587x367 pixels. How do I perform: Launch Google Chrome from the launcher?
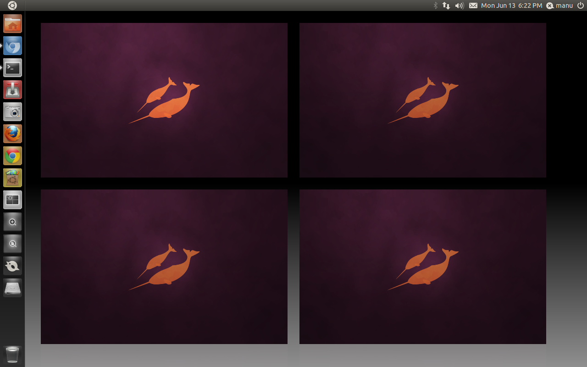(12, 156)
